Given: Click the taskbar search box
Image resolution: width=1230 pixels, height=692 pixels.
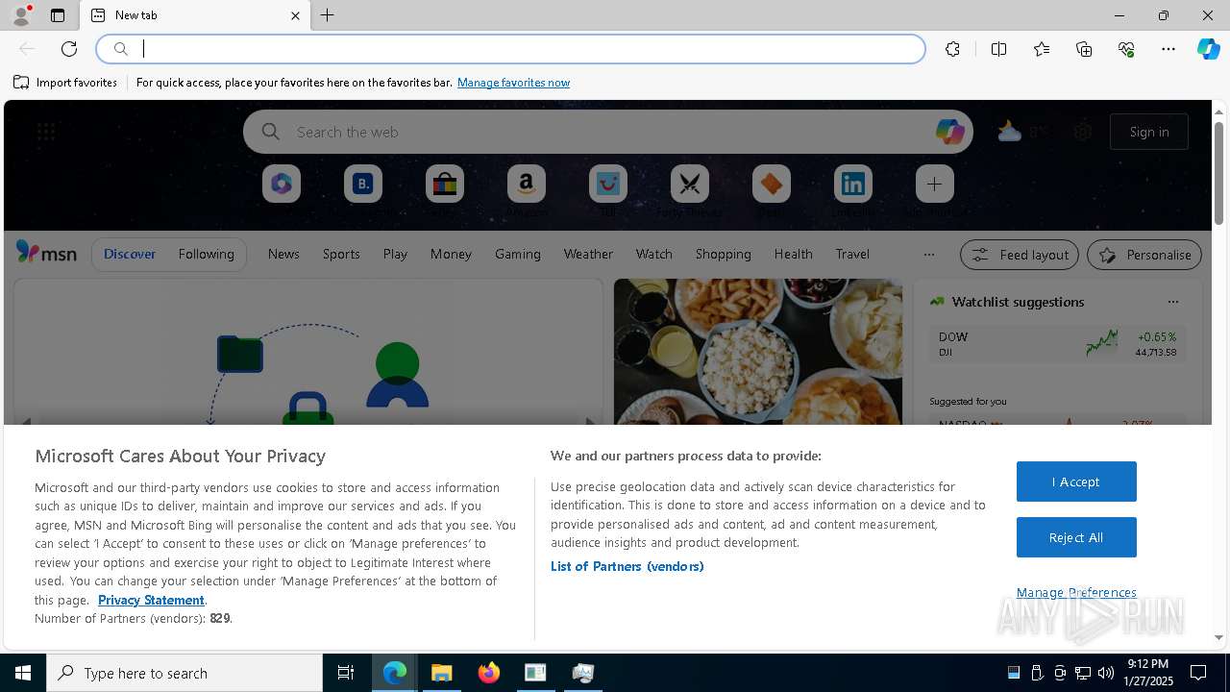Looking at the screenshot, I should [x=184, y=673].
